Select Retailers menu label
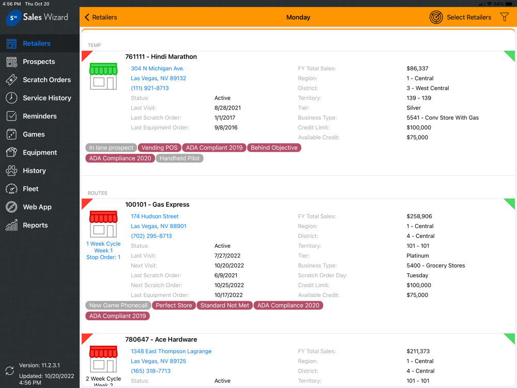 37,43
